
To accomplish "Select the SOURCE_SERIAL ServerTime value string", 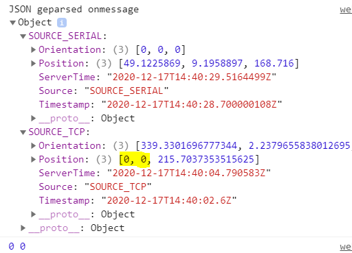I will pos(192,77).
